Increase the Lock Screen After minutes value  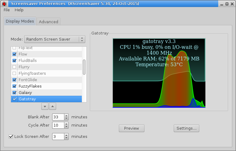pos(67,135)
